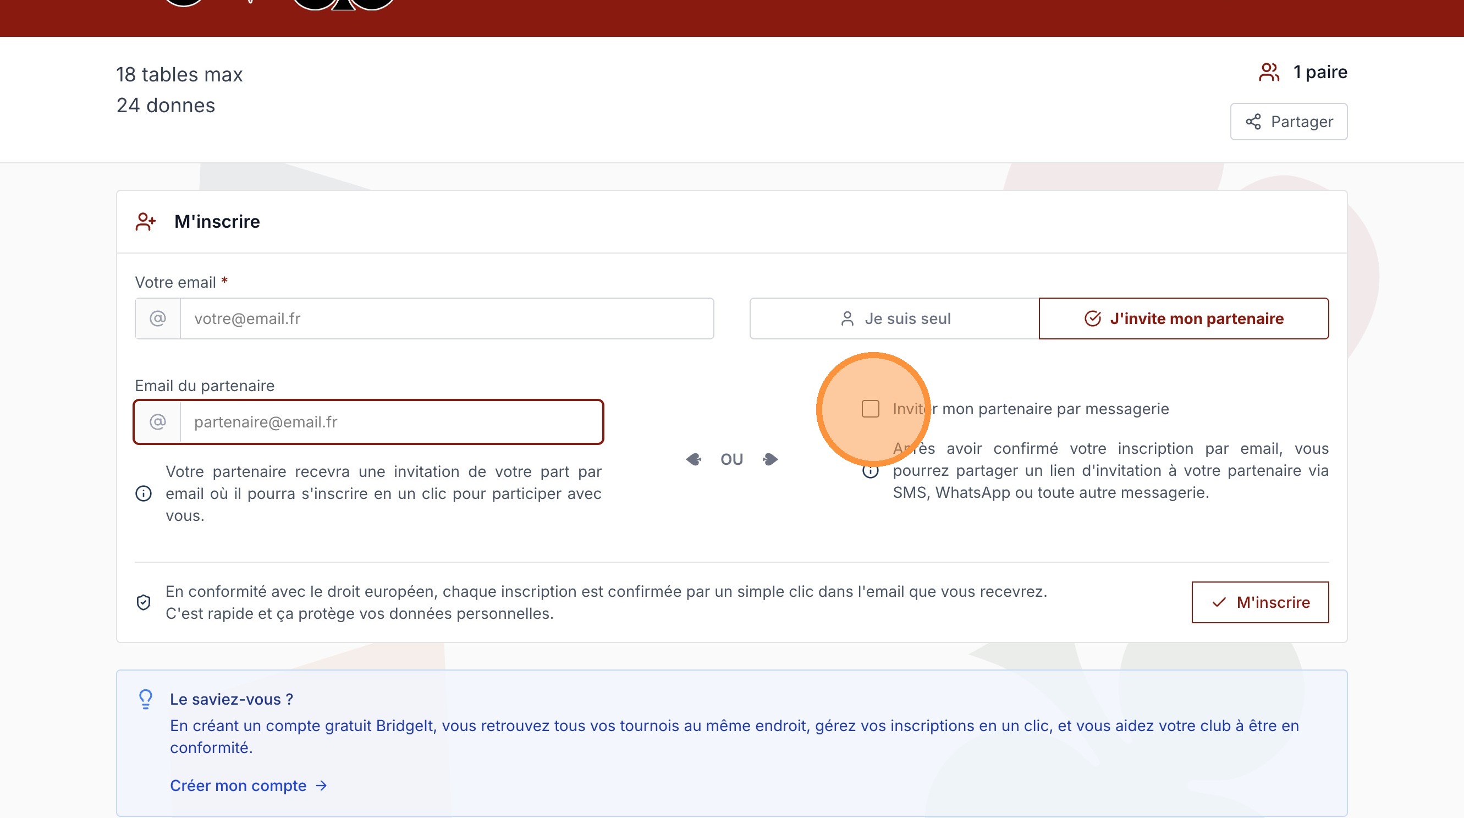This screenshot has width=1464, height=818.
Task: Click the checkmark icon in J'invite mon partenaire
Action: (1092, 319)
